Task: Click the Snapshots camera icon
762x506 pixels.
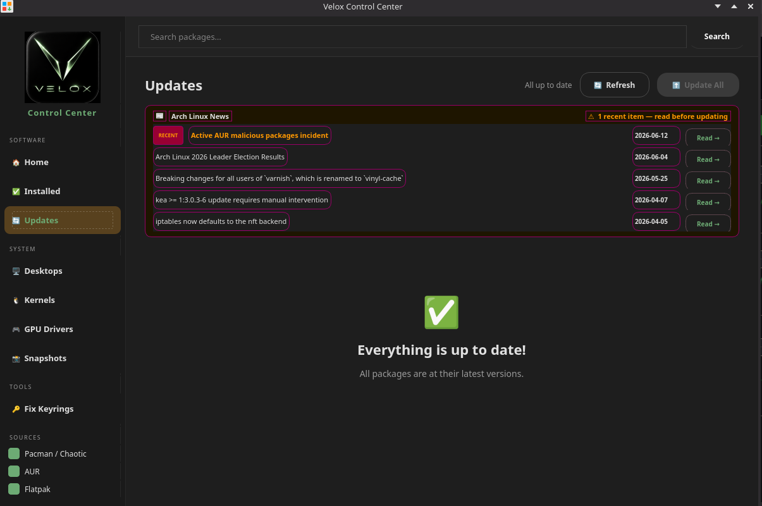Action: point(16,359)
